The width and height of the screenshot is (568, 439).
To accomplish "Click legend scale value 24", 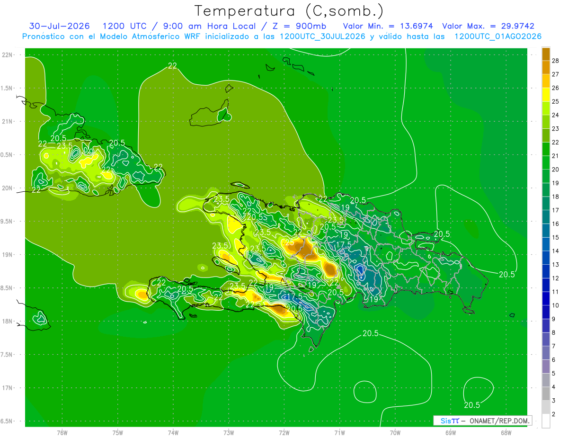I will click(555, 115).
